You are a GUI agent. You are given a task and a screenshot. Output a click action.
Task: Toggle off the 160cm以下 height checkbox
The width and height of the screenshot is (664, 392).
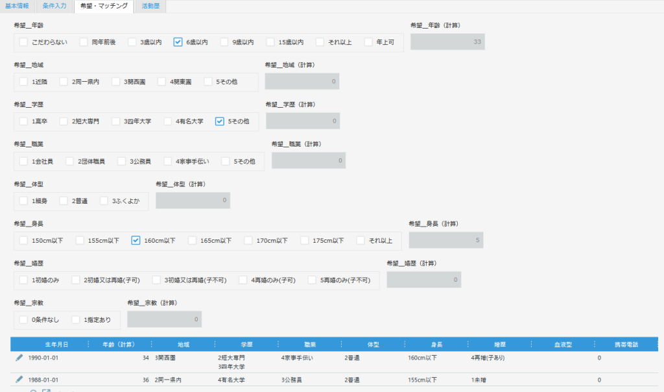coord(136,240)
